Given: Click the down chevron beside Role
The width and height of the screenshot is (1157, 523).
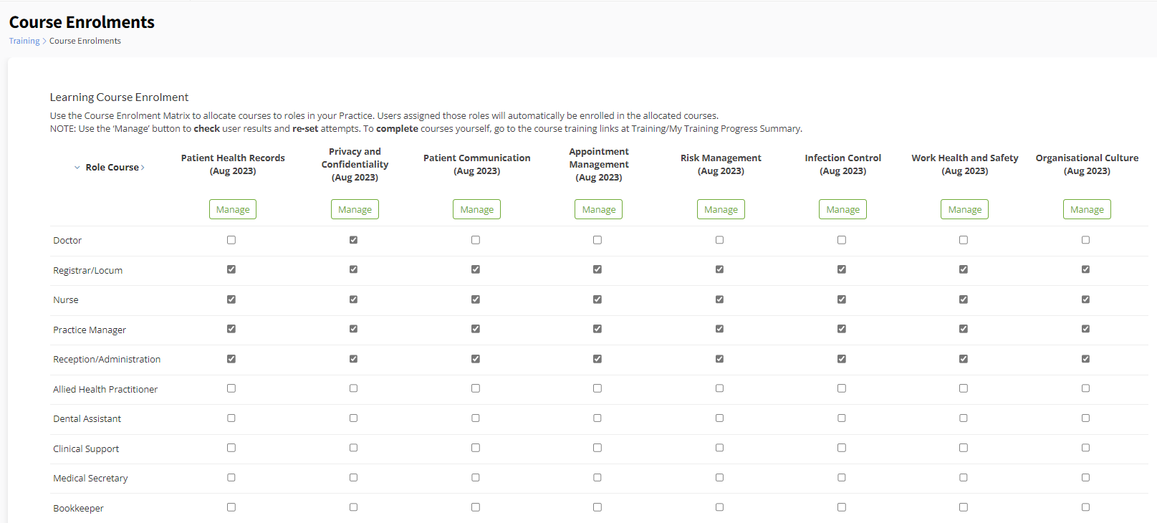Looking at the screenshot, I should pos(77,168).
